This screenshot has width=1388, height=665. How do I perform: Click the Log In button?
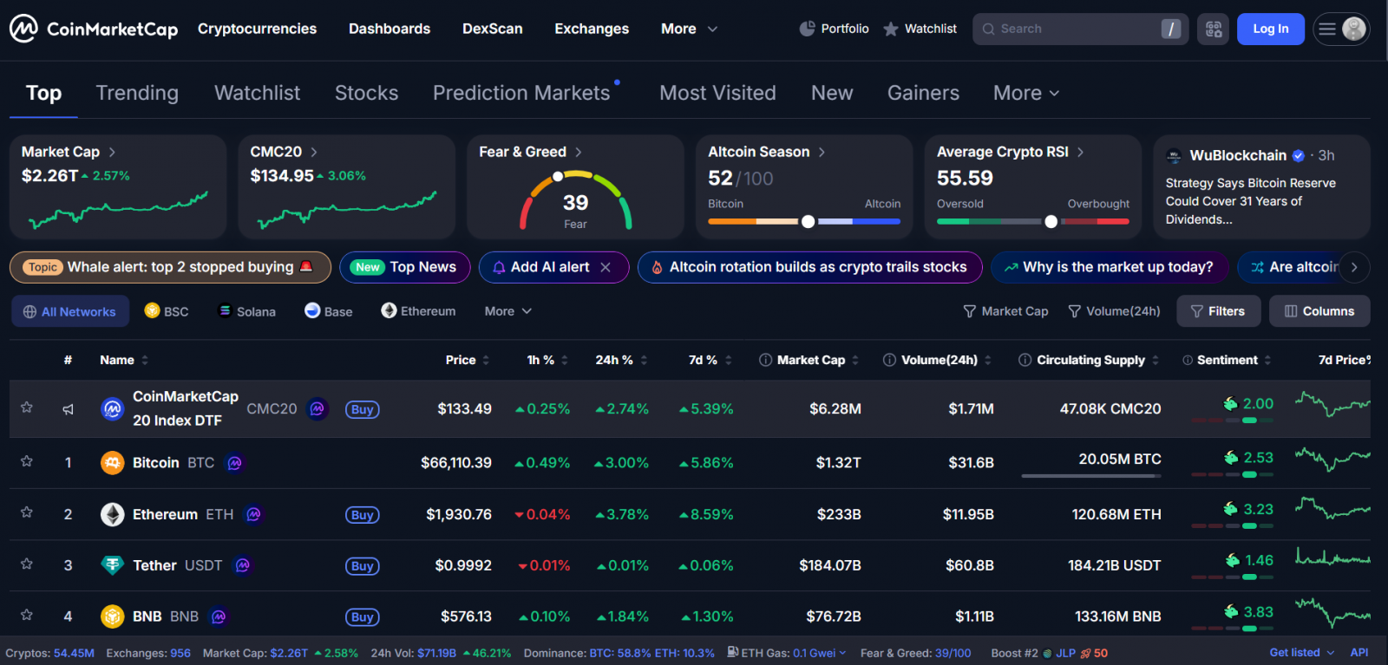click(1271, 29)
